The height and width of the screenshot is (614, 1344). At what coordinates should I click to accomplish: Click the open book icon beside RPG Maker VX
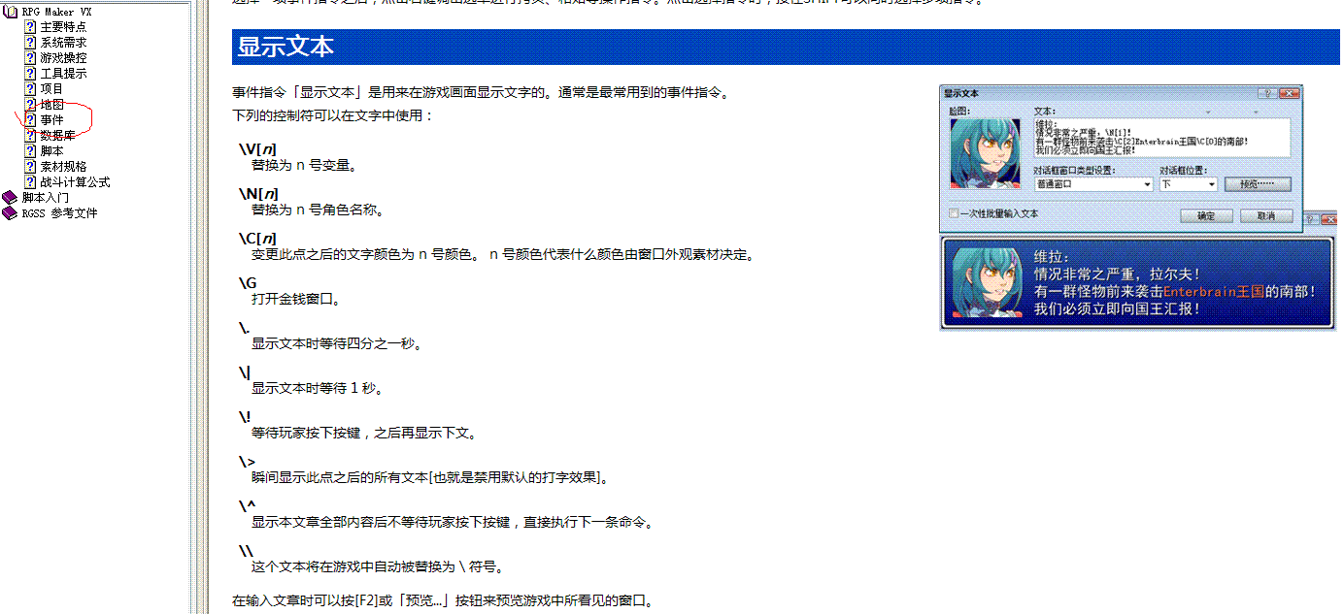[x=11, y=12]
